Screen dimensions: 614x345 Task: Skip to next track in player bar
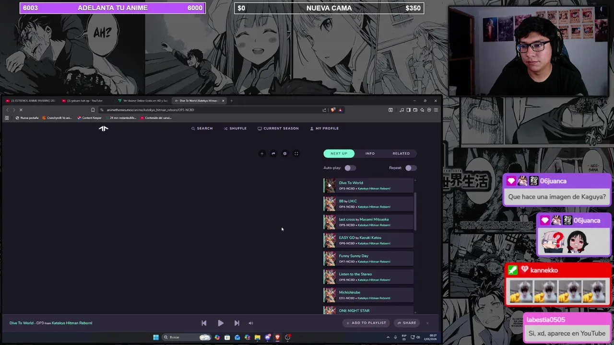click(236, 323)
